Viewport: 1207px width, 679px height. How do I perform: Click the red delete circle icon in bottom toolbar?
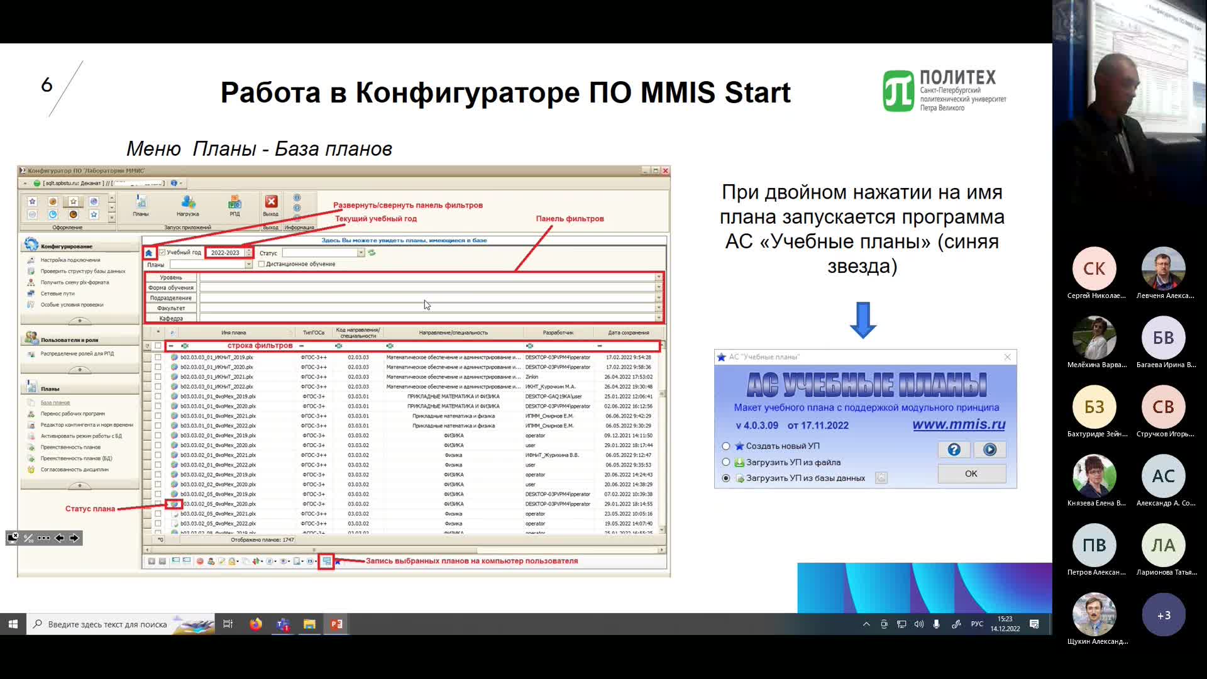200,561
